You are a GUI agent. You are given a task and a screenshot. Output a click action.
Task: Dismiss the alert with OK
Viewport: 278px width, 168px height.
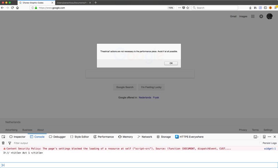click(x=171, y=63)
